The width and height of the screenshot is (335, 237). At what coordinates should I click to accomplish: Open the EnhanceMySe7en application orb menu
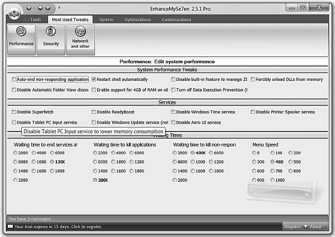pyautogui.click(x=14, y=13)
